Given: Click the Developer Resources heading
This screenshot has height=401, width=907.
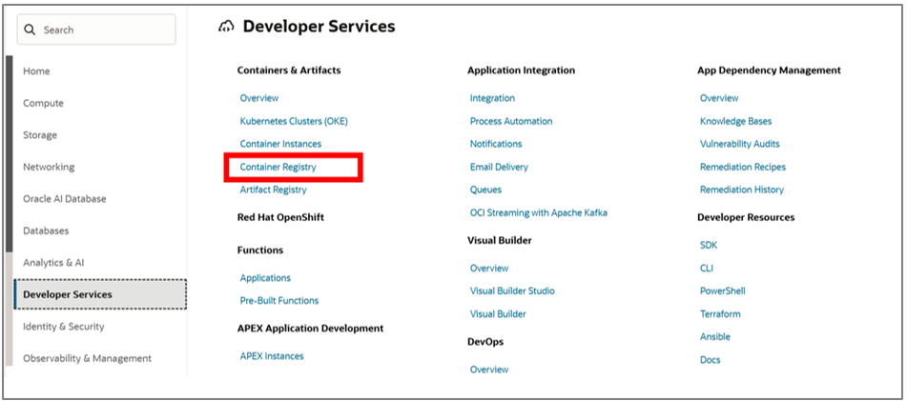Looking at the screenshot, I should [746, 217].
